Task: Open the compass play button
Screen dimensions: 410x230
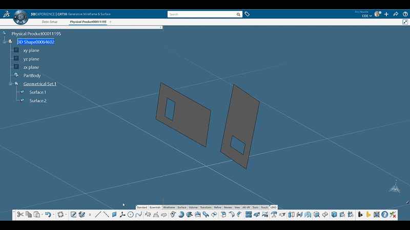Action: (20, 17)
